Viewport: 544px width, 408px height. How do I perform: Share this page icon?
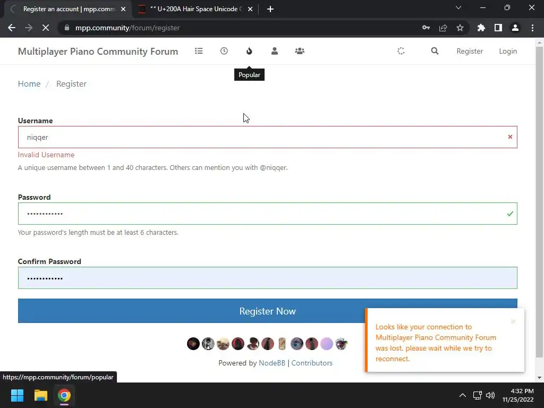coord(443,28)
